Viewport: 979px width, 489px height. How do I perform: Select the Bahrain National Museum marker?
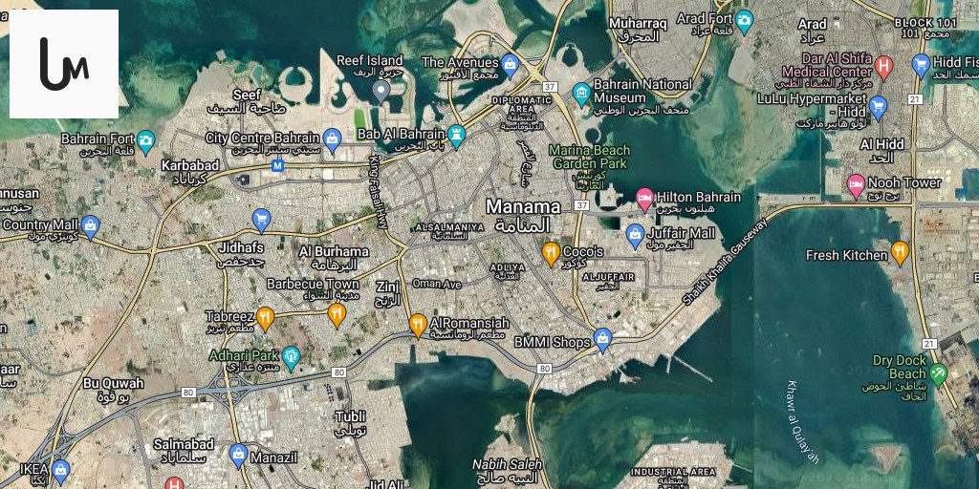tap(581, 92)
